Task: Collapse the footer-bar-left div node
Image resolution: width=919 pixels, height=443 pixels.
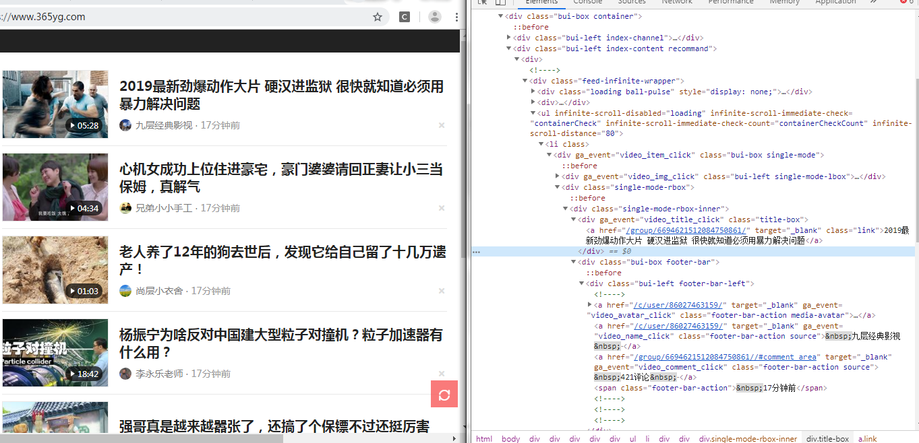Action: click(x=582, y=283)
